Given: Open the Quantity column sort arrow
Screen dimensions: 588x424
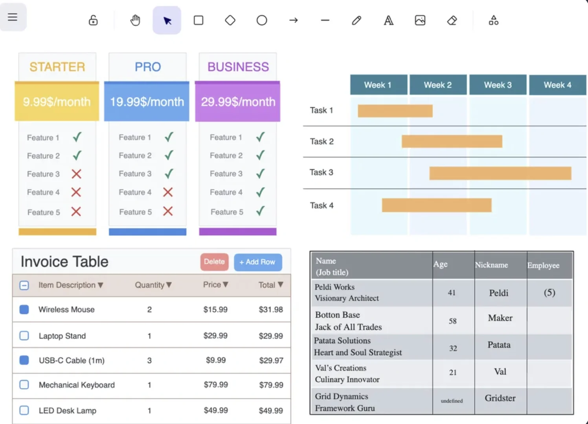Looking at the screenshot, I should click(169, 285).
